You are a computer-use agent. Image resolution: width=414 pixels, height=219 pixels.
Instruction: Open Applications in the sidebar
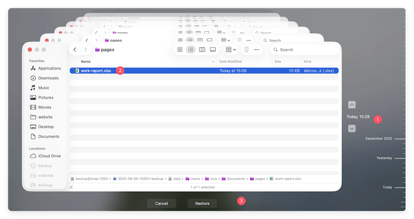point(46,68)
